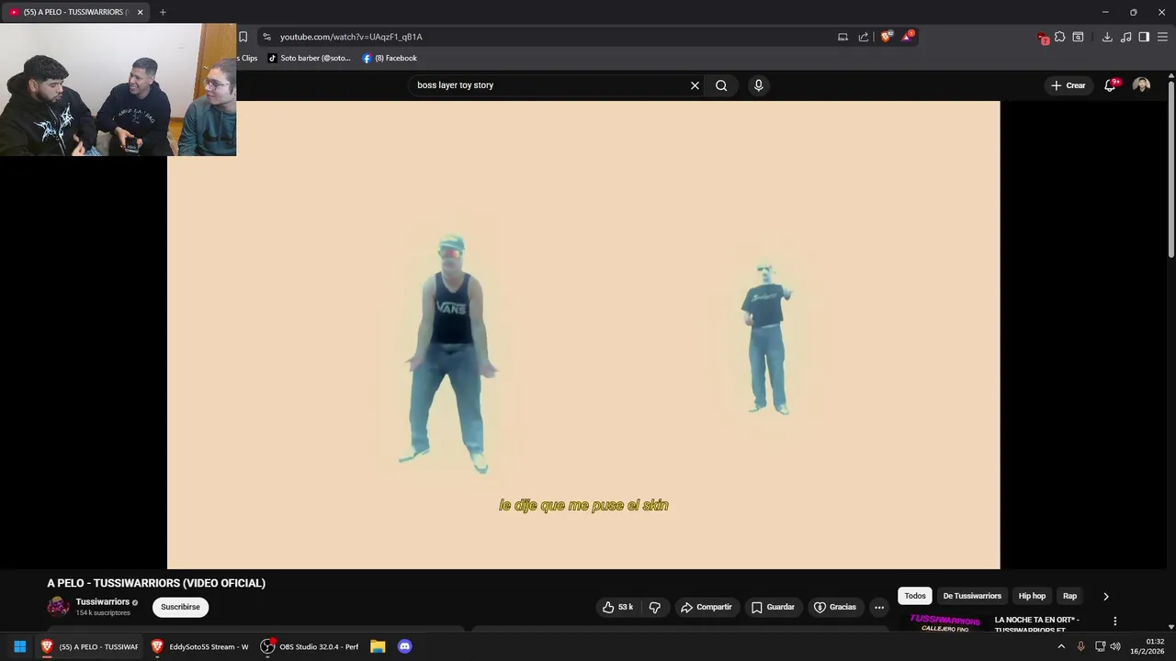This screenshot has height=661, width=1176.
Task: Open Brave Rewards triangle icon
Action: (908, 37)
